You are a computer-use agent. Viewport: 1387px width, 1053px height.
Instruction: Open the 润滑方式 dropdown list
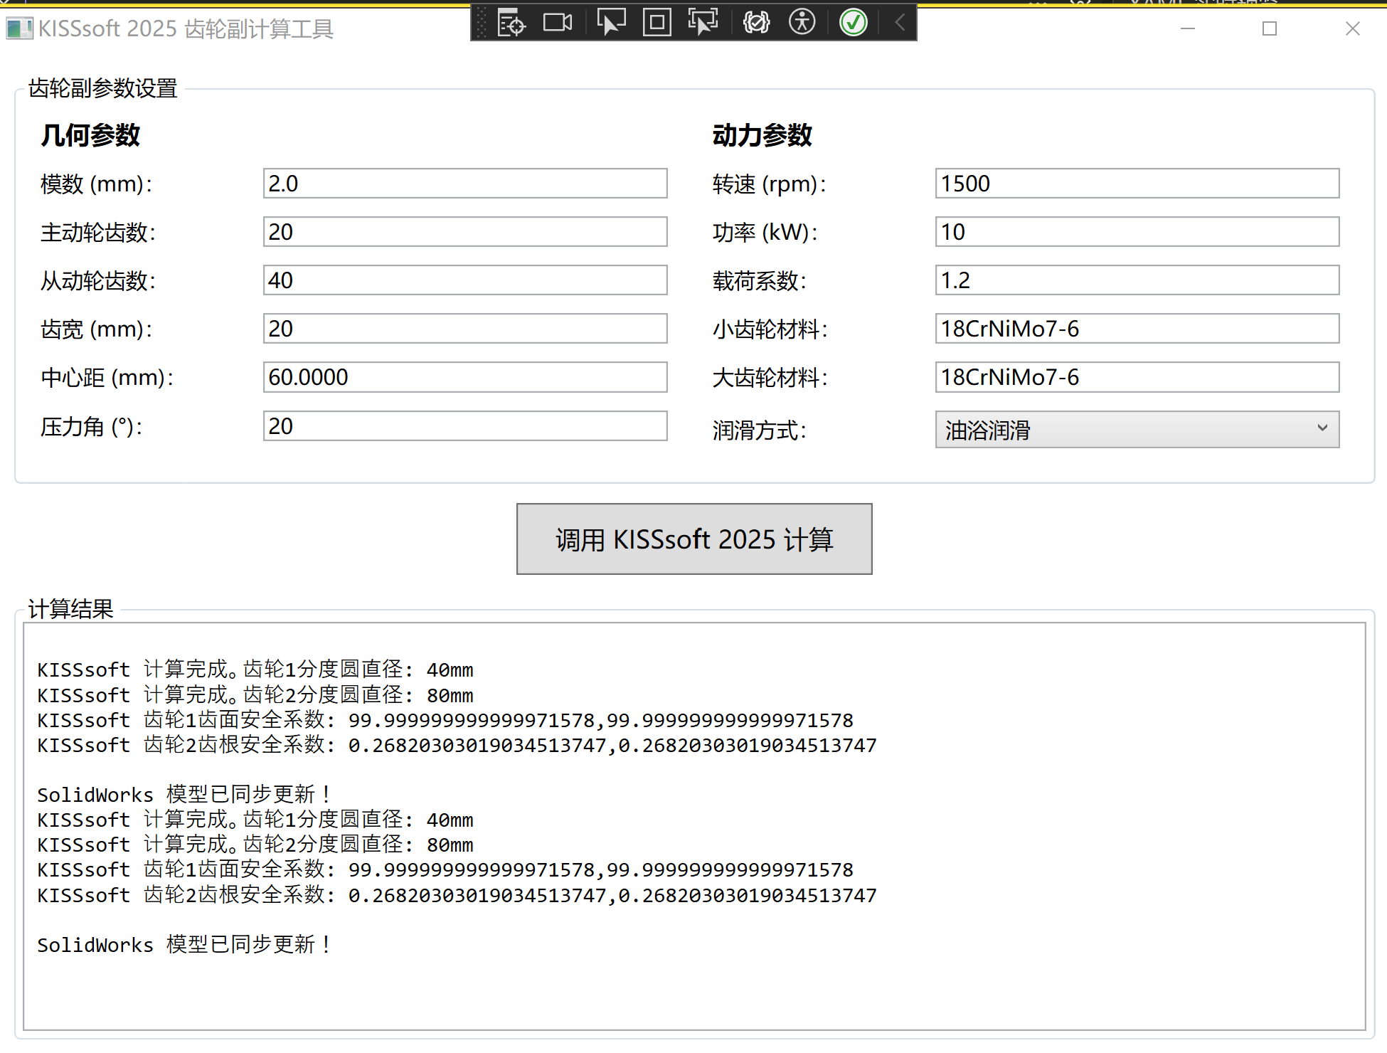pyautogui.click(x=1136, y=429)
